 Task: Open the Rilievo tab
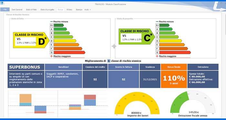pyautogui.click(x=69, y=10)
